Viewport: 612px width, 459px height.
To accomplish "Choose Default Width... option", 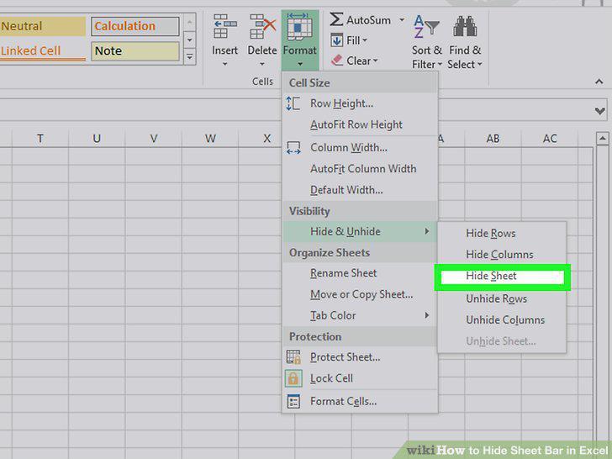I will tap(360, 190).
